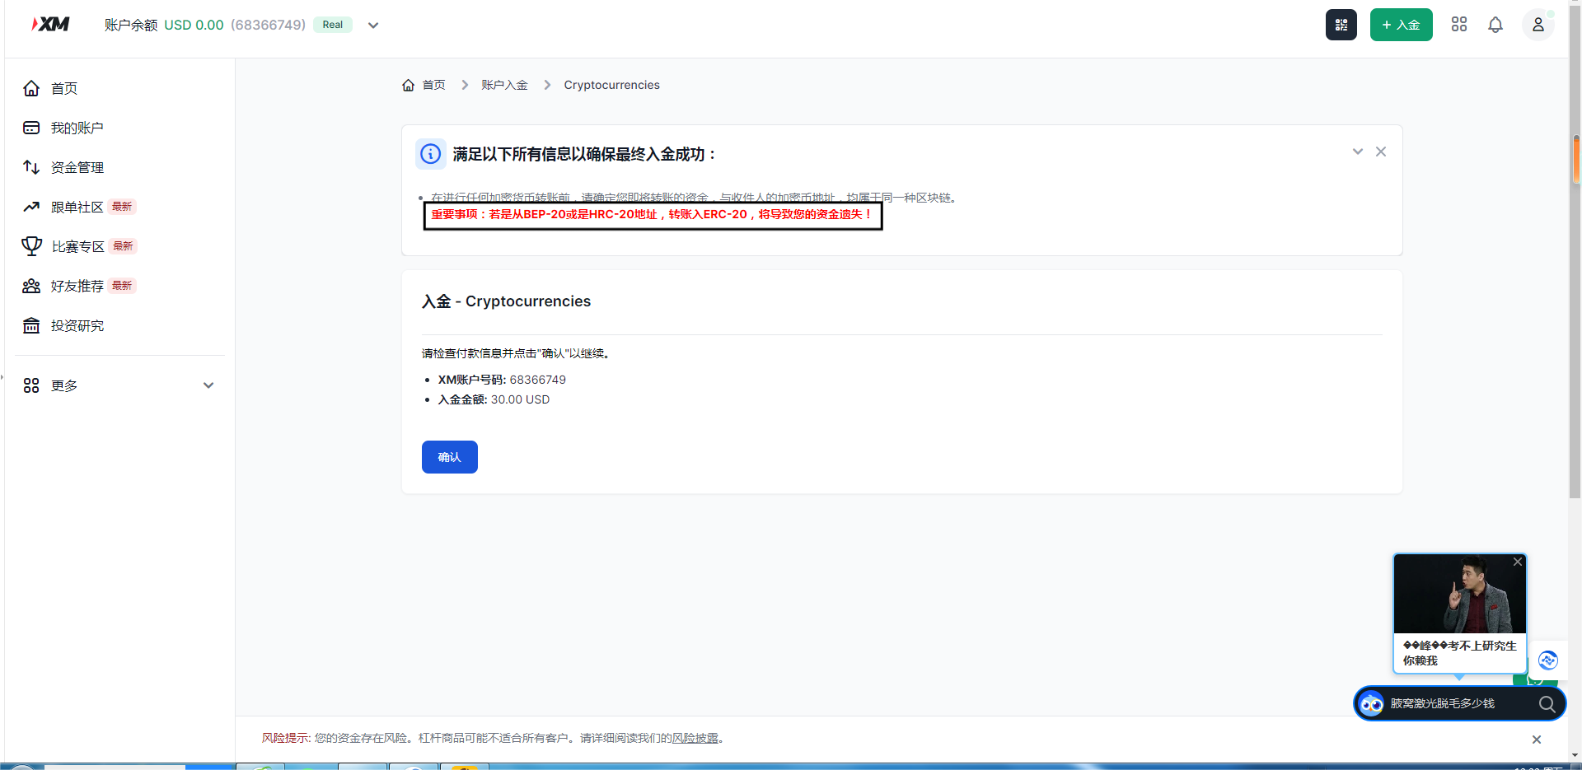
Task: Click the 投资研究 bank icon
Action: 31,325
